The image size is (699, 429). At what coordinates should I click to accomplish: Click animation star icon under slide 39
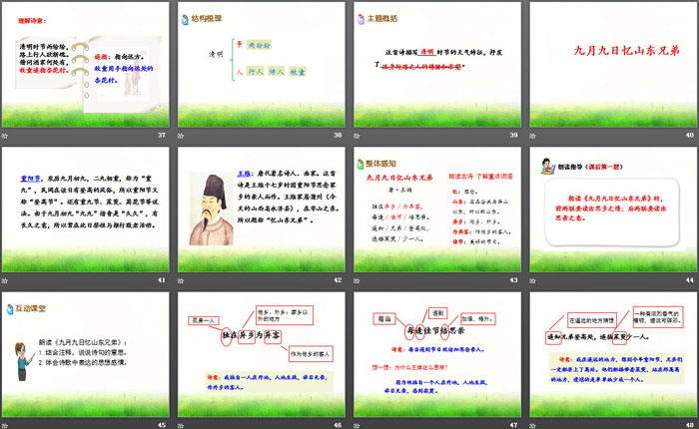356,136
